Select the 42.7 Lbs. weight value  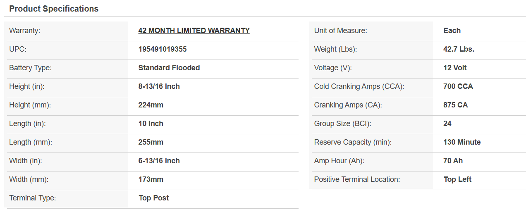[x=459, y=49]
